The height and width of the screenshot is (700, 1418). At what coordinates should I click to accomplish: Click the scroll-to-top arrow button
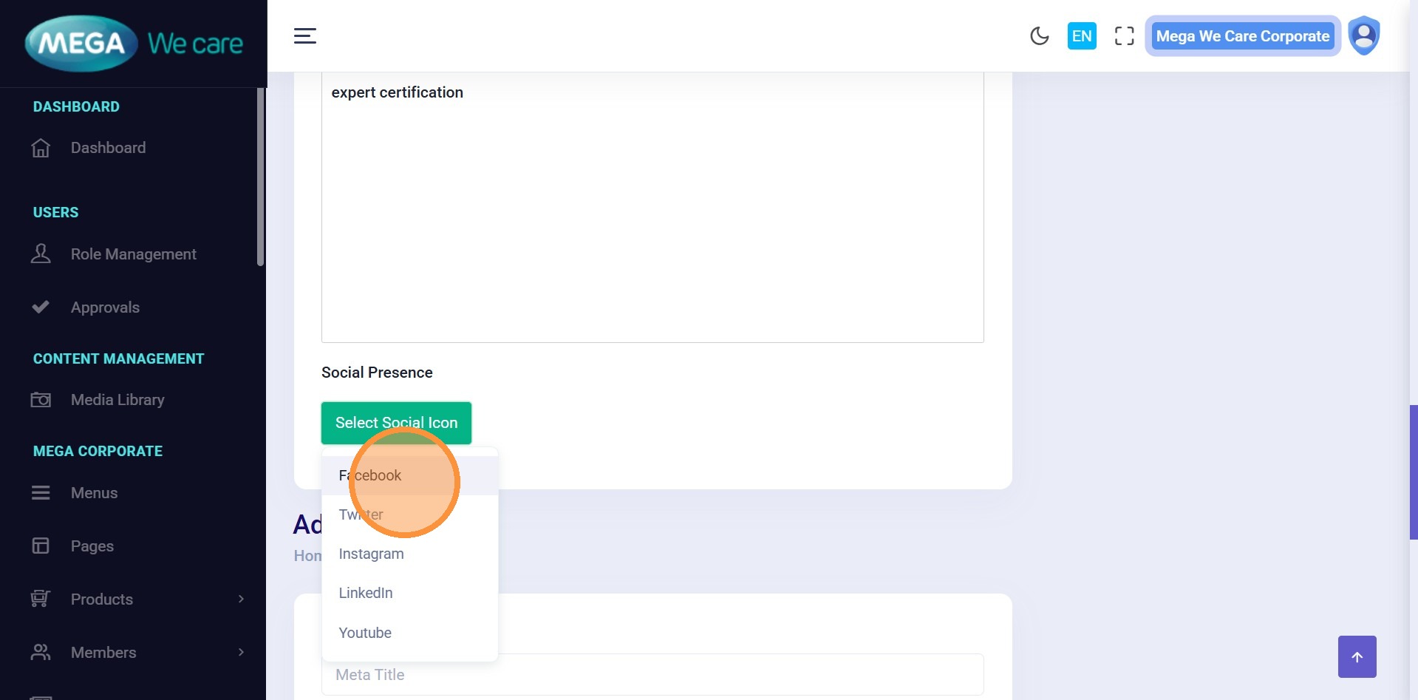1357,656
